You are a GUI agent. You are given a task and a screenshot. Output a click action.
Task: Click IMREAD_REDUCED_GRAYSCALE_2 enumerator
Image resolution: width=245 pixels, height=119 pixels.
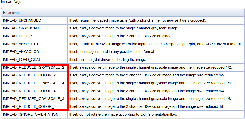pyautogui.click(x=34, y=67)
